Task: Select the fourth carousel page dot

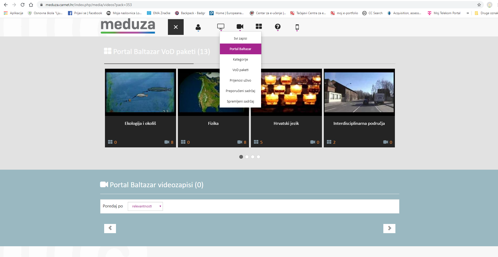Action: coord(258,157)
